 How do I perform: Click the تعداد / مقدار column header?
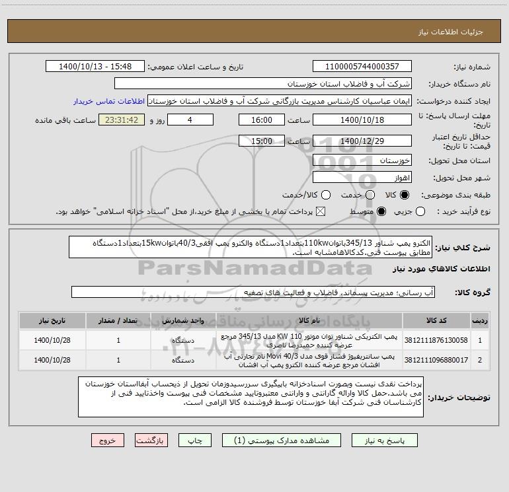click(x=118, y=320)
